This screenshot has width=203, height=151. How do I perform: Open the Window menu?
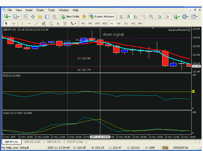(64, 10)
